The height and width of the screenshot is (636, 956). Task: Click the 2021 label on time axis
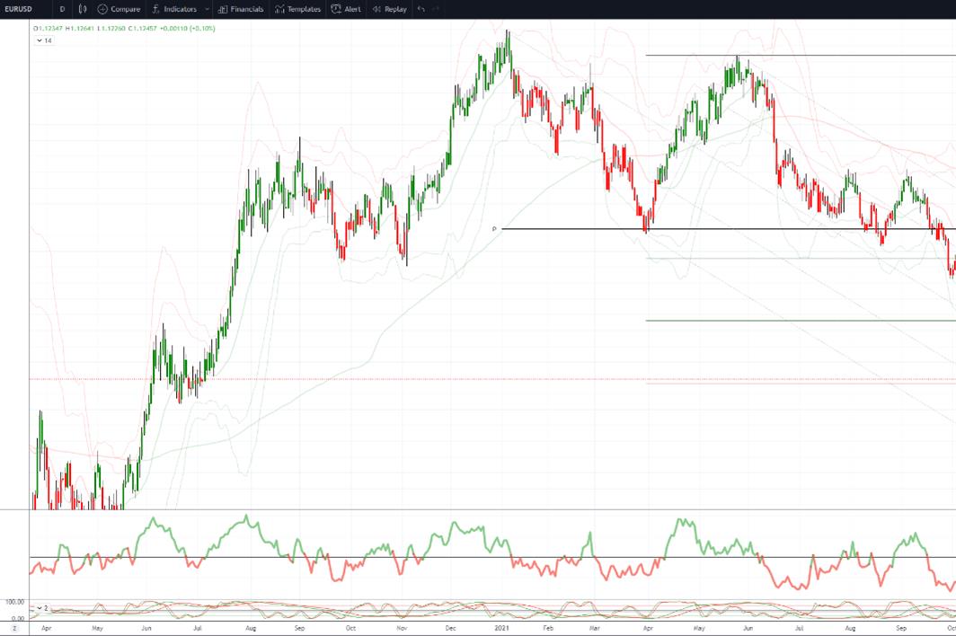click(x=501, y=628)
